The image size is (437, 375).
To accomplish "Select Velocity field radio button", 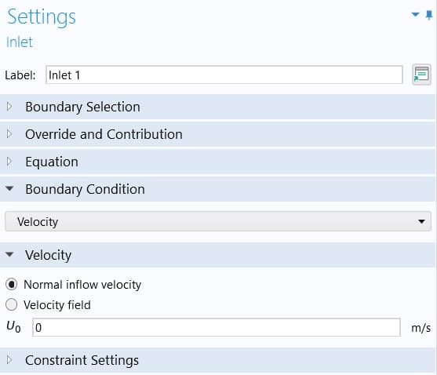I will tap(12, 304).
